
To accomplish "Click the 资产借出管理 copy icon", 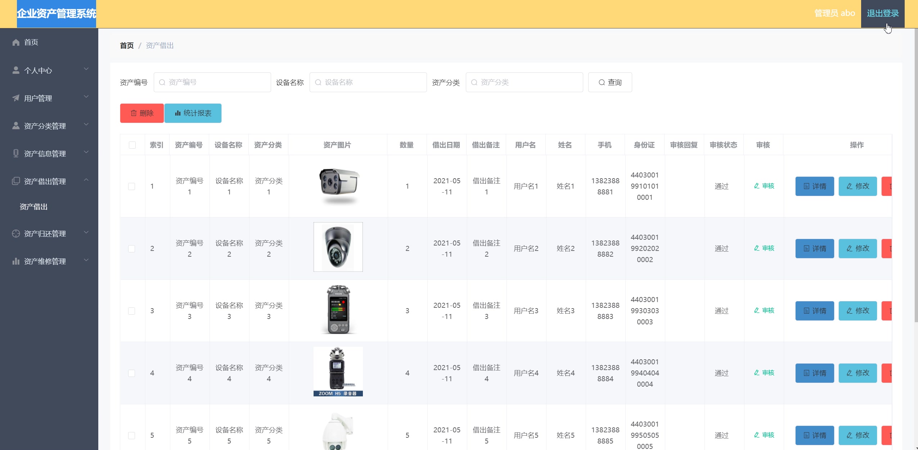I will pos(16,181).
